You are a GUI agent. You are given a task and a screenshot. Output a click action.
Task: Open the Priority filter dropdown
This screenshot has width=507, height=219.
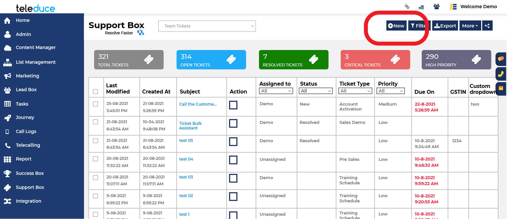(x=390, y=91)
